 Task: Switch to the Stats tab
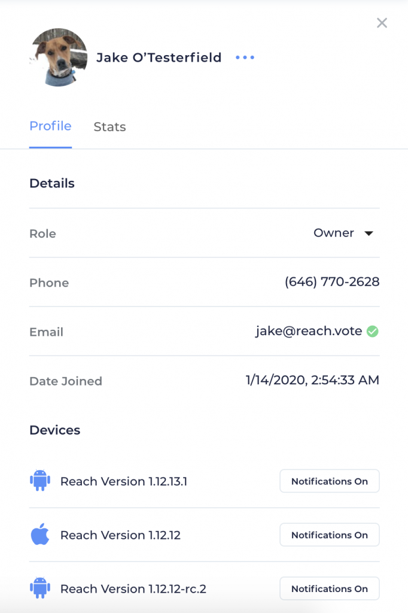point(110,127)
